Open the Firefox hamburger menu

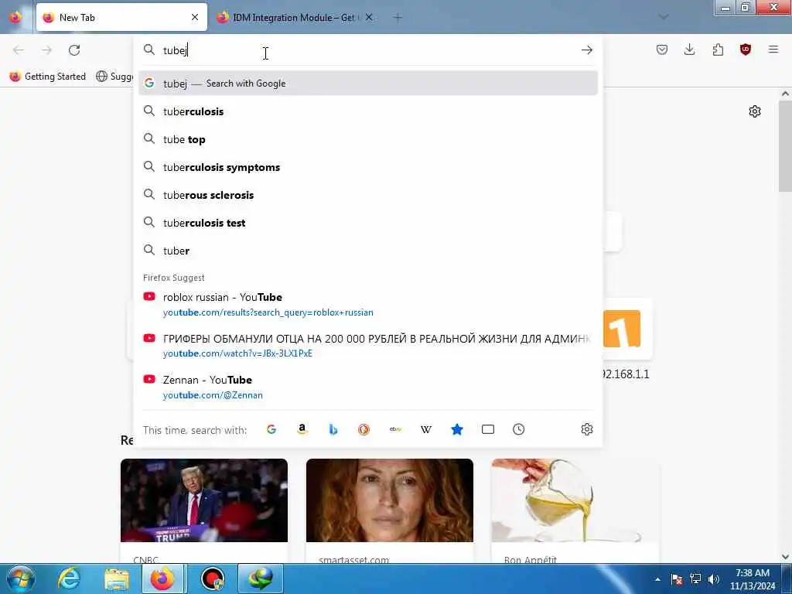pos(773,49)
